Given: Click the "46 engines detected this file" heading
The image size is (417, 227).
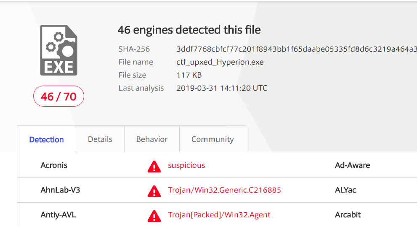Looking at the screenshot, I should point(189,30).
